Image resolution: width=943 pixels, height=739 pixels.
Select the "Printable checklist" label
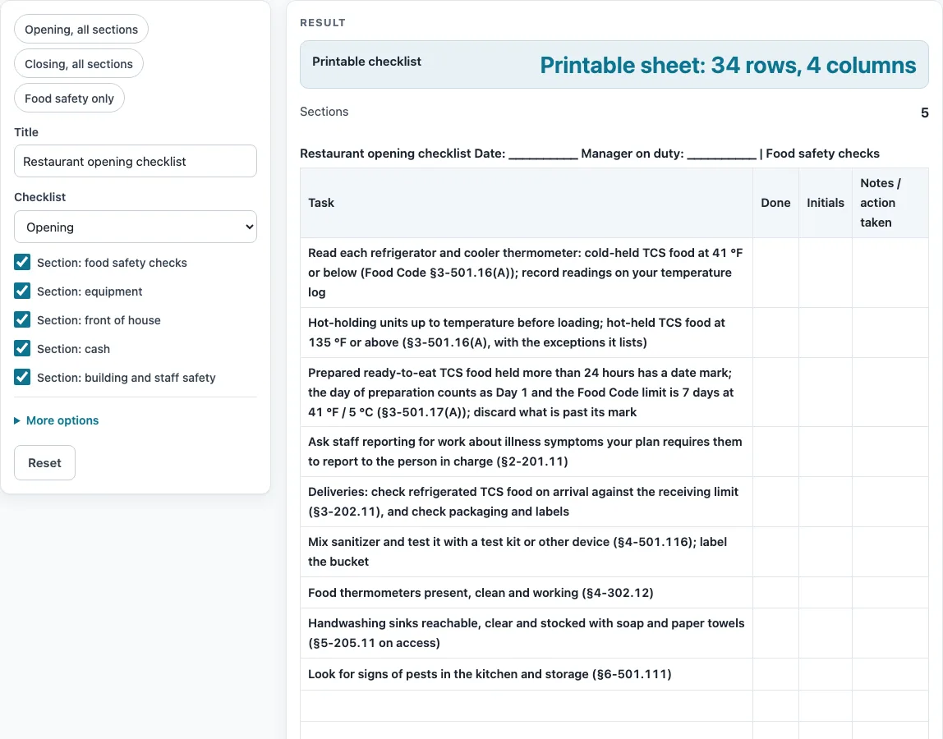[x=366, y=62]
